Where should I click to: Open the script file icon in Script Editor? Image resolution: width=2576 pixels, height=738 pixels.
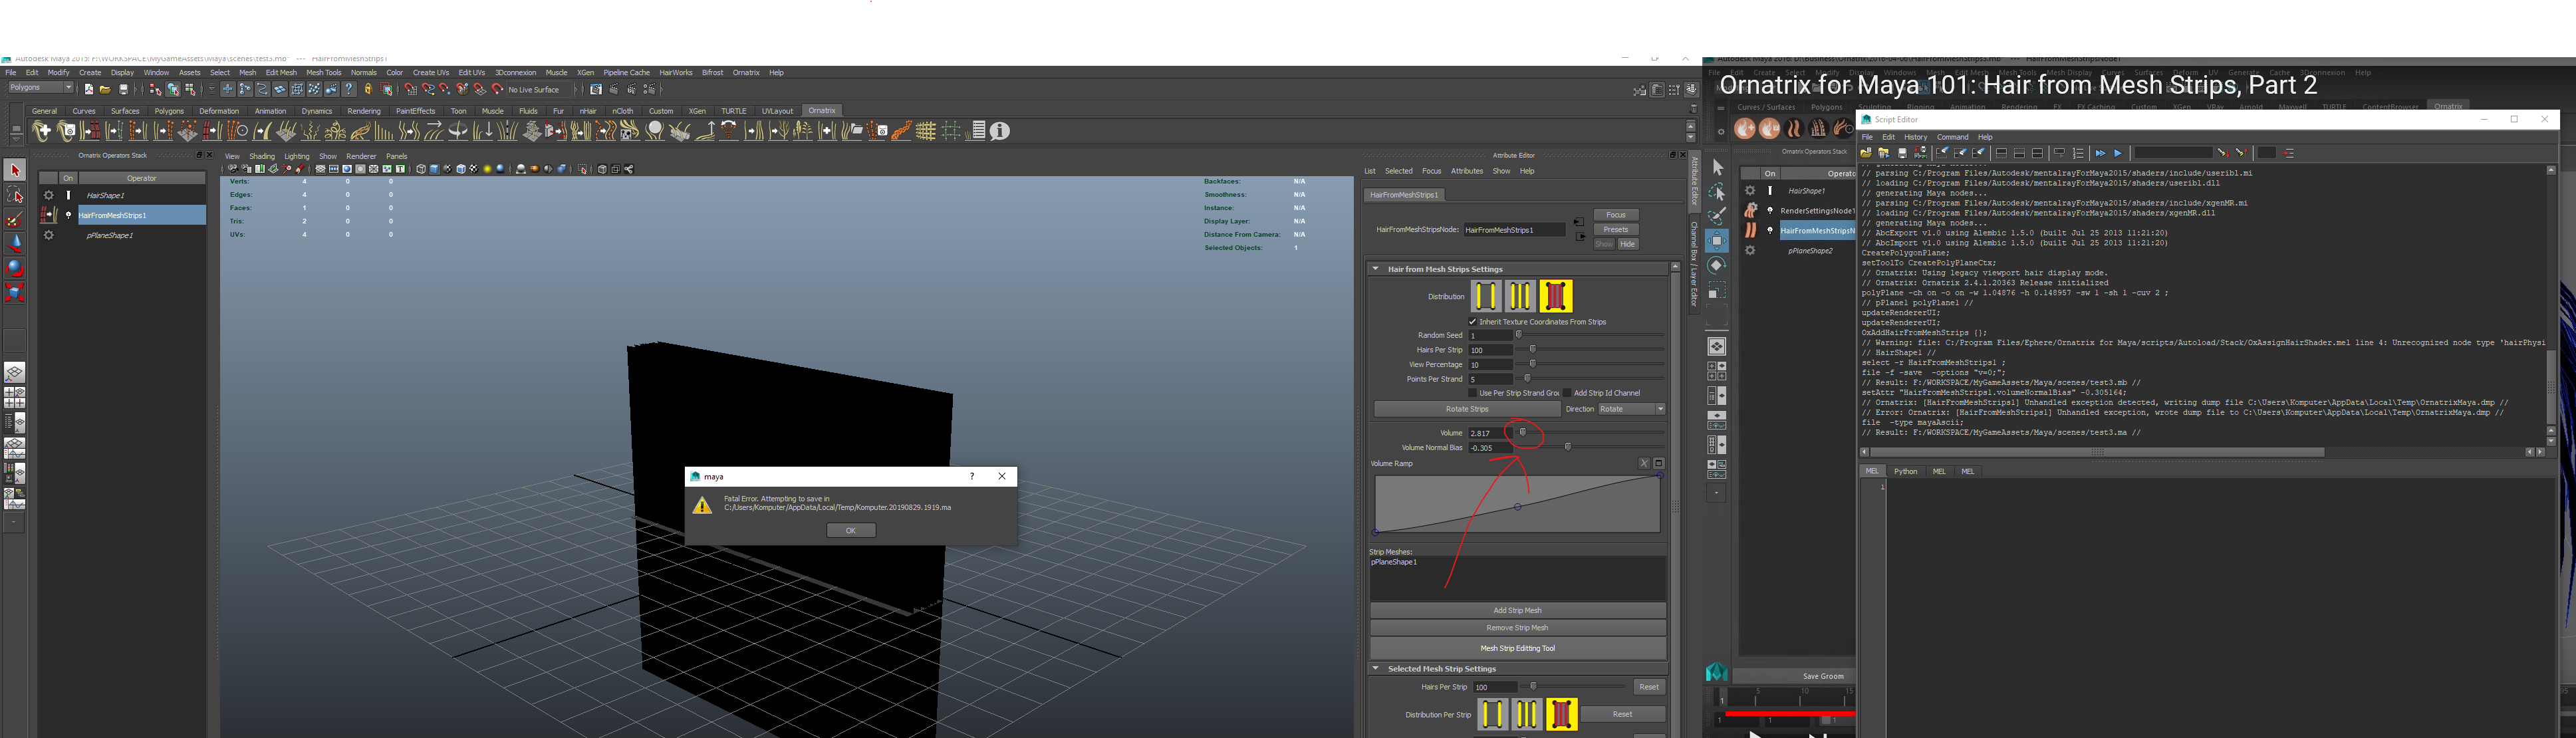(1866, 153)
